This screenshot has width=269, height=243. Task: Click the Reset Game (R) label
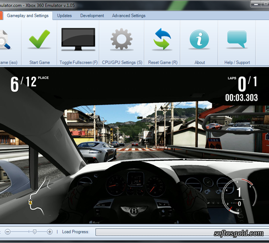(163, 63)
